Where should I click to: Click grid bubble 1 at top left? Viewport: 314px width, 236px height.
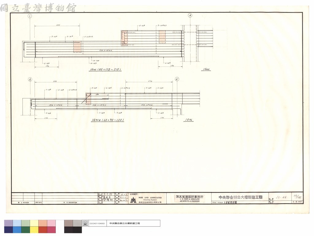[x=30, y=16]
